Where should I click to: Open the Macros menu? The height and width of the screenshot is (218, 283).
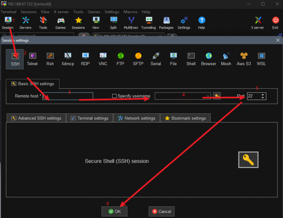click(x=131, y=12)
